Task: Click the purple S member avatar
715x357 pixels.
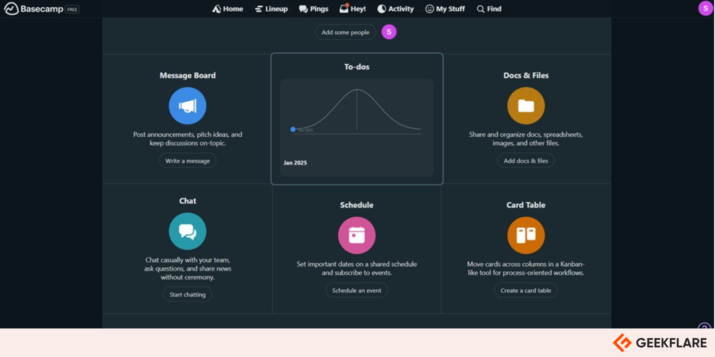Action: pos(389,32)
